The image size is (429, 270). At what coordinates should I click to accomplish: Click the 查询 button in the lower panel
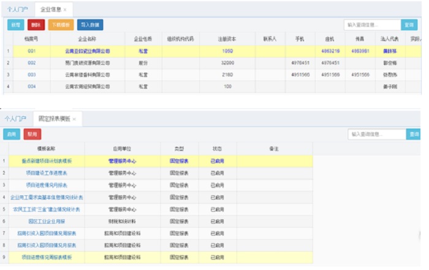click(414, 134)
